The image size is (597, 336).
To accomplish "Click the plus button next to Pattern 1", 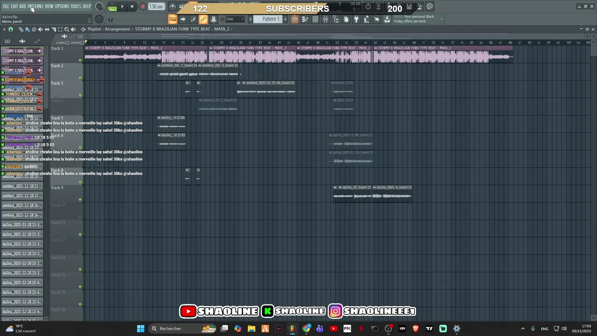I will [285, 19].
